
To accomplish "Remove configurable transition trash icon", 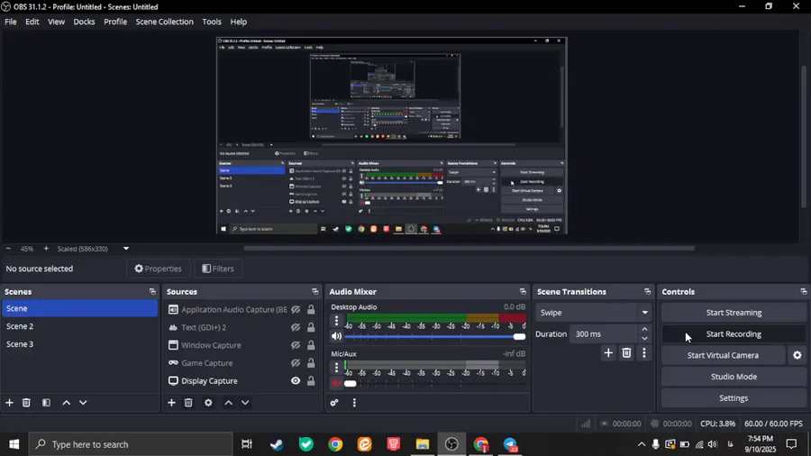I will tap(626, 352).
